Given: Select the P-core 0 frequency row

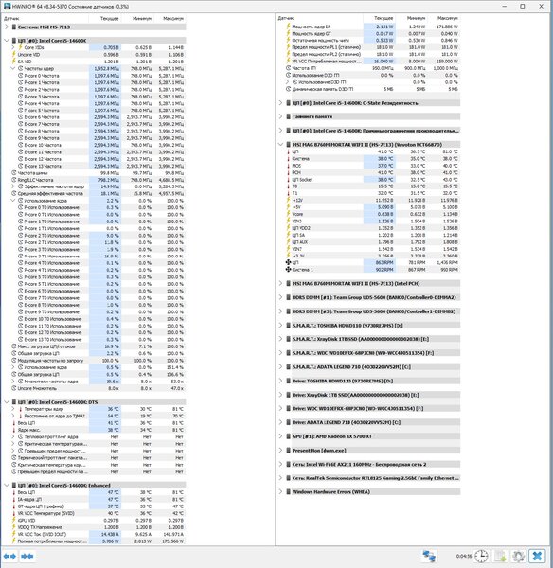Looking at the screenshot, I should (x=95, y=76).
